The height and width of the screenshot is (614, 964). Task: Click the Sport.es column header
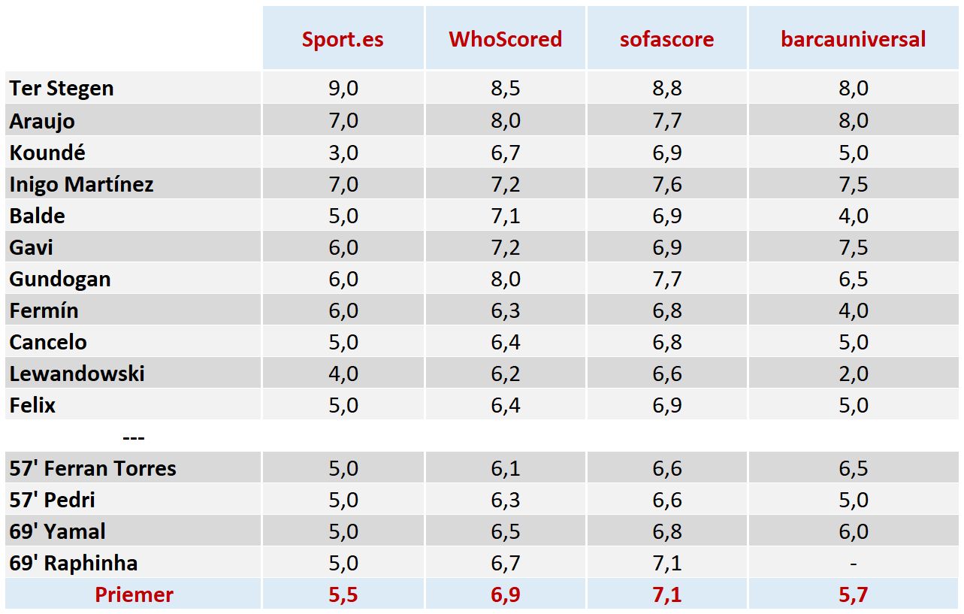[x=343, y=39]
